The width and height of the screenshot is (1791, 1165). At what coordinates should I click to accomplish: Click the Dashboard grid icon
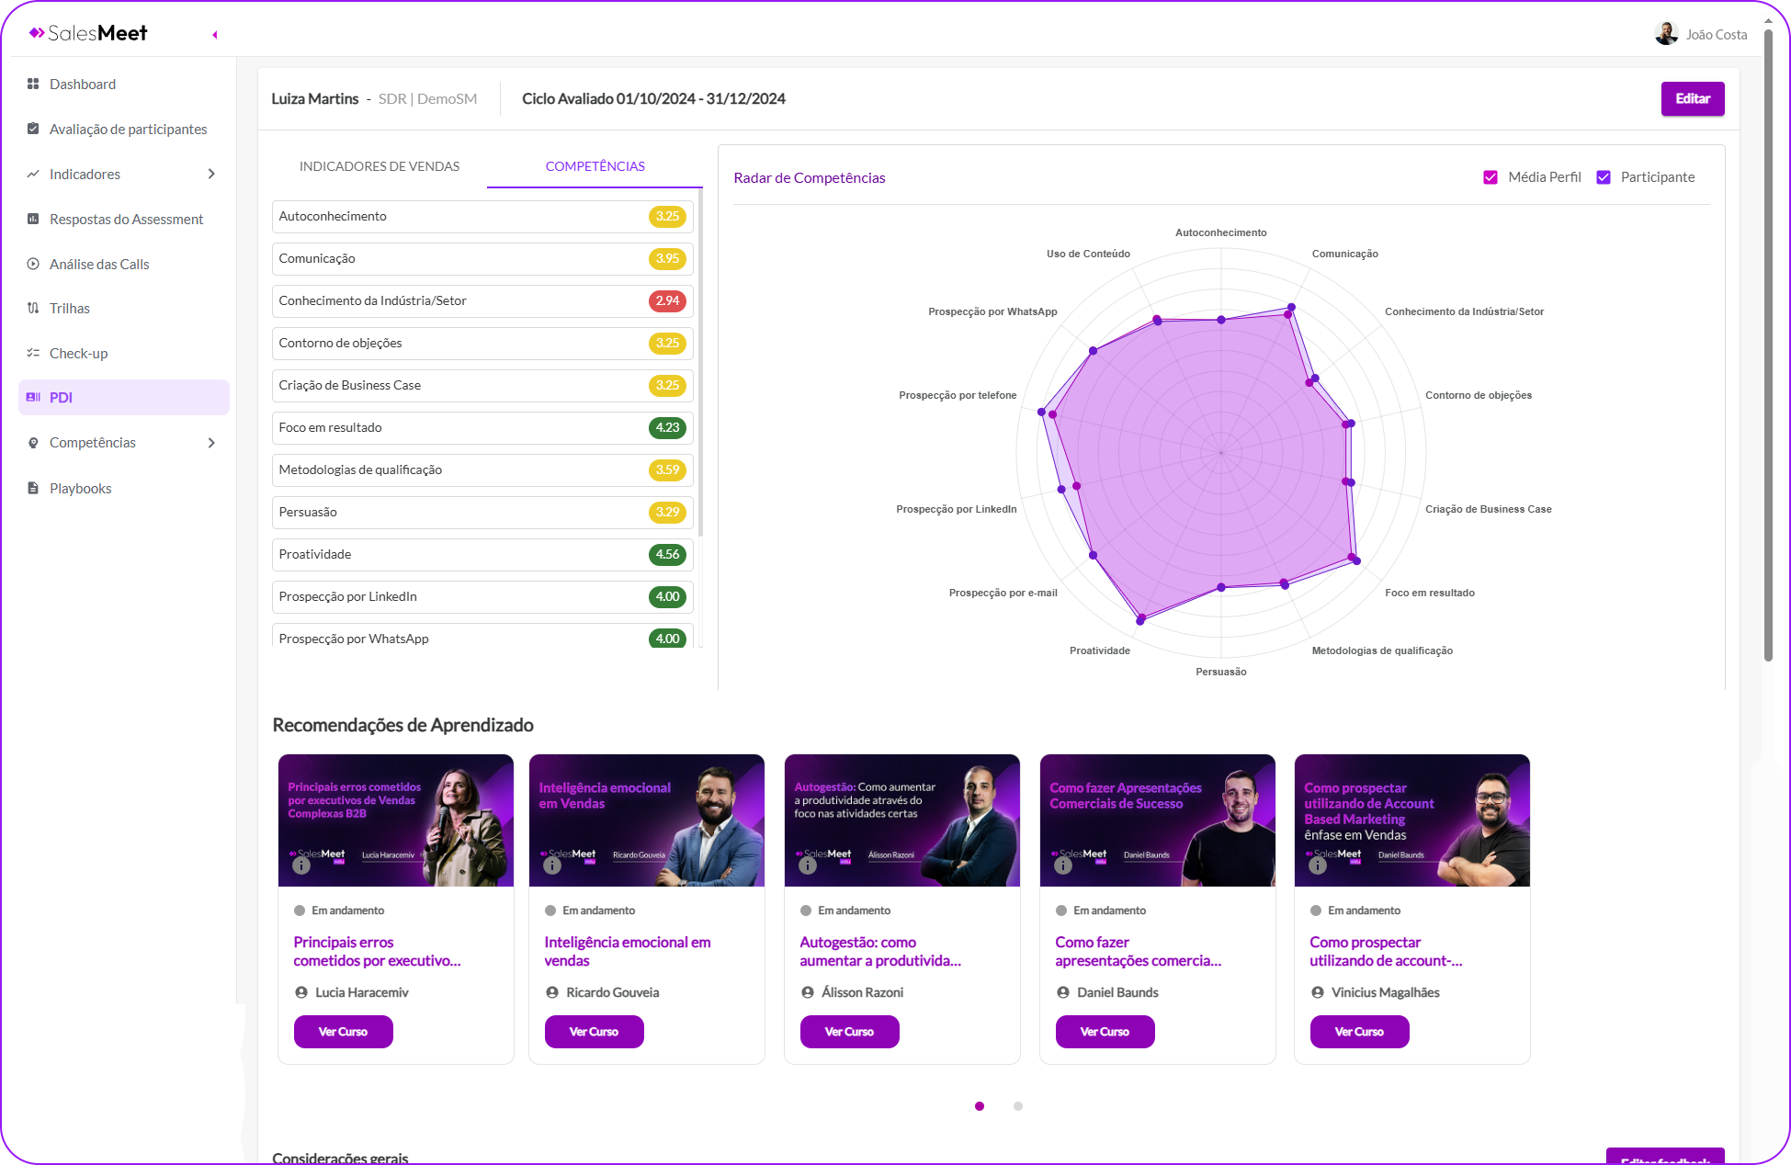coord(33,84)
